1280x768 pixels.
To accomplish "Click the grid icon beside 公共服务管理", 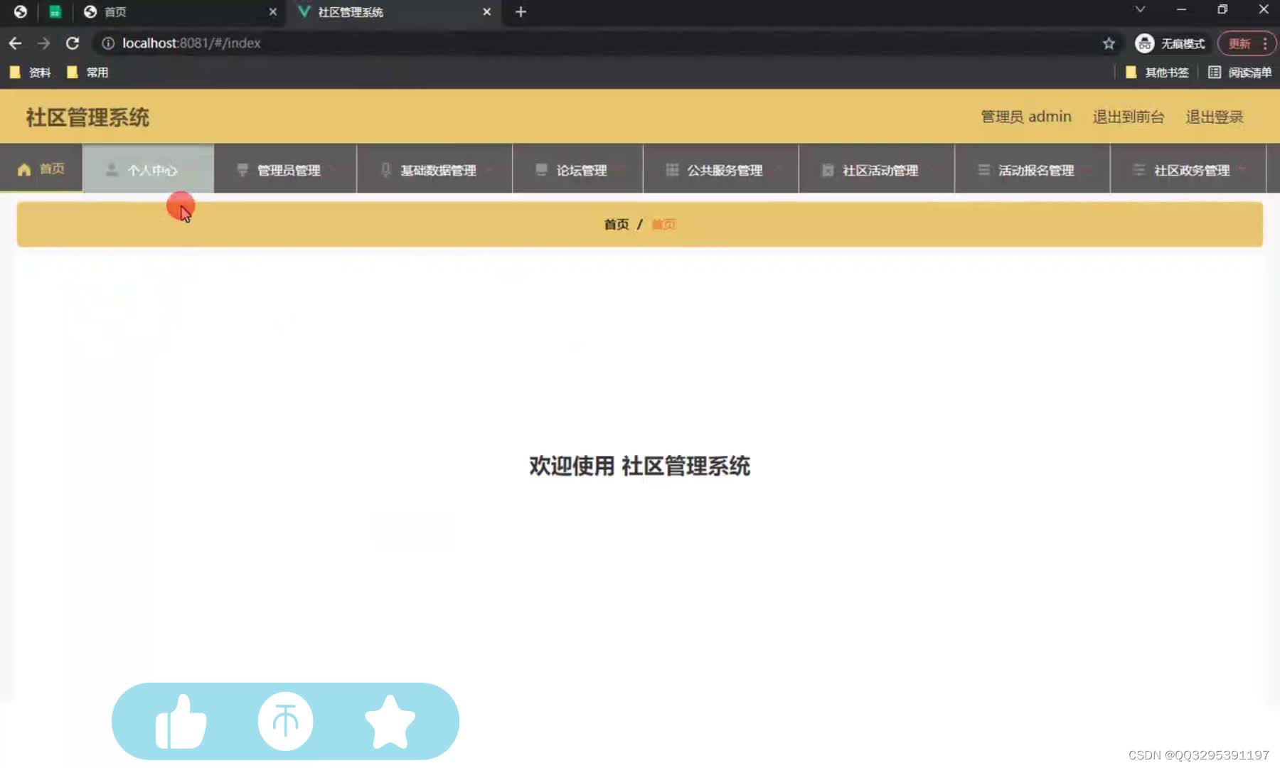I will 672,169.
